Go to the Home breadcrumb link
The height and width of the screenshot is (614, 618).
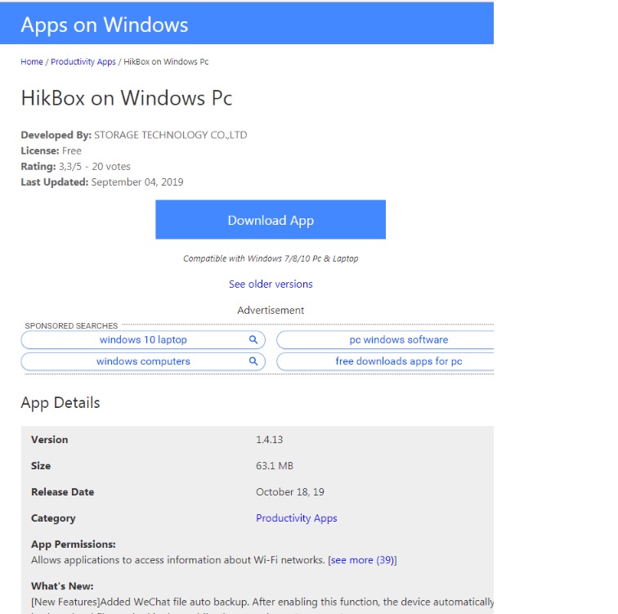tap(32, 62)
